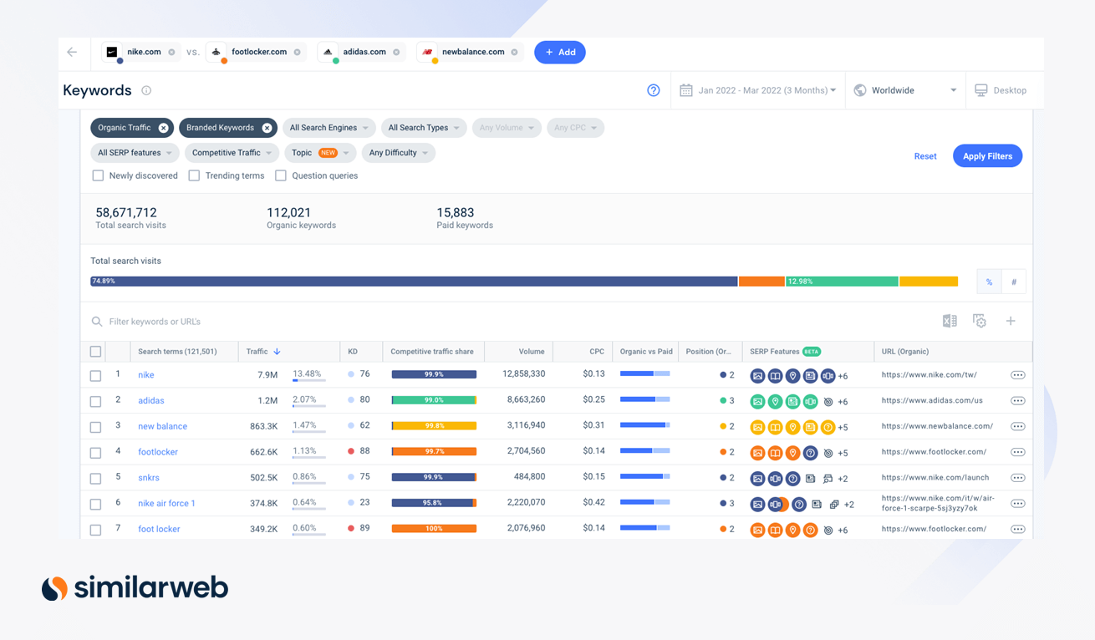Select the Desktop device option
The image size is (1095, 640).
point(1001,90)
